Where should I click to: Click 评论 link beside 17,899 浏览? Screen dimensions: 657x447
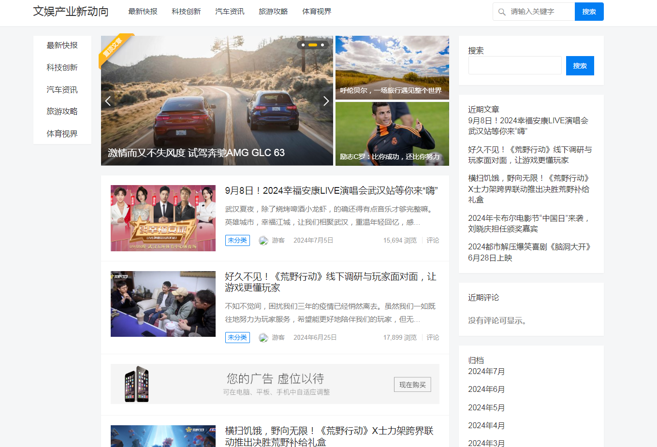click(433, 338)
